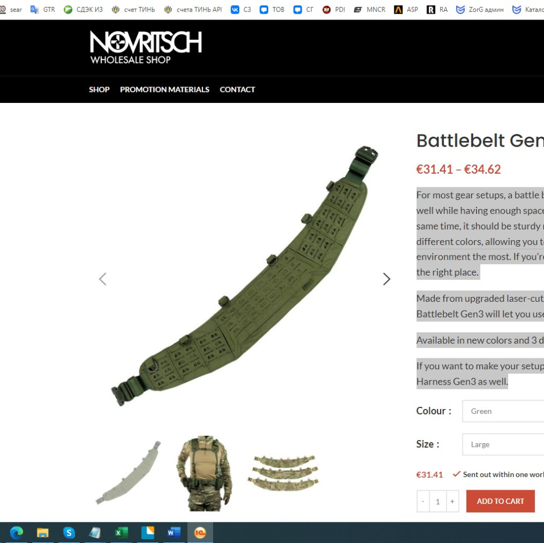Select the thumbnail of the man wearing the belt

205,473
